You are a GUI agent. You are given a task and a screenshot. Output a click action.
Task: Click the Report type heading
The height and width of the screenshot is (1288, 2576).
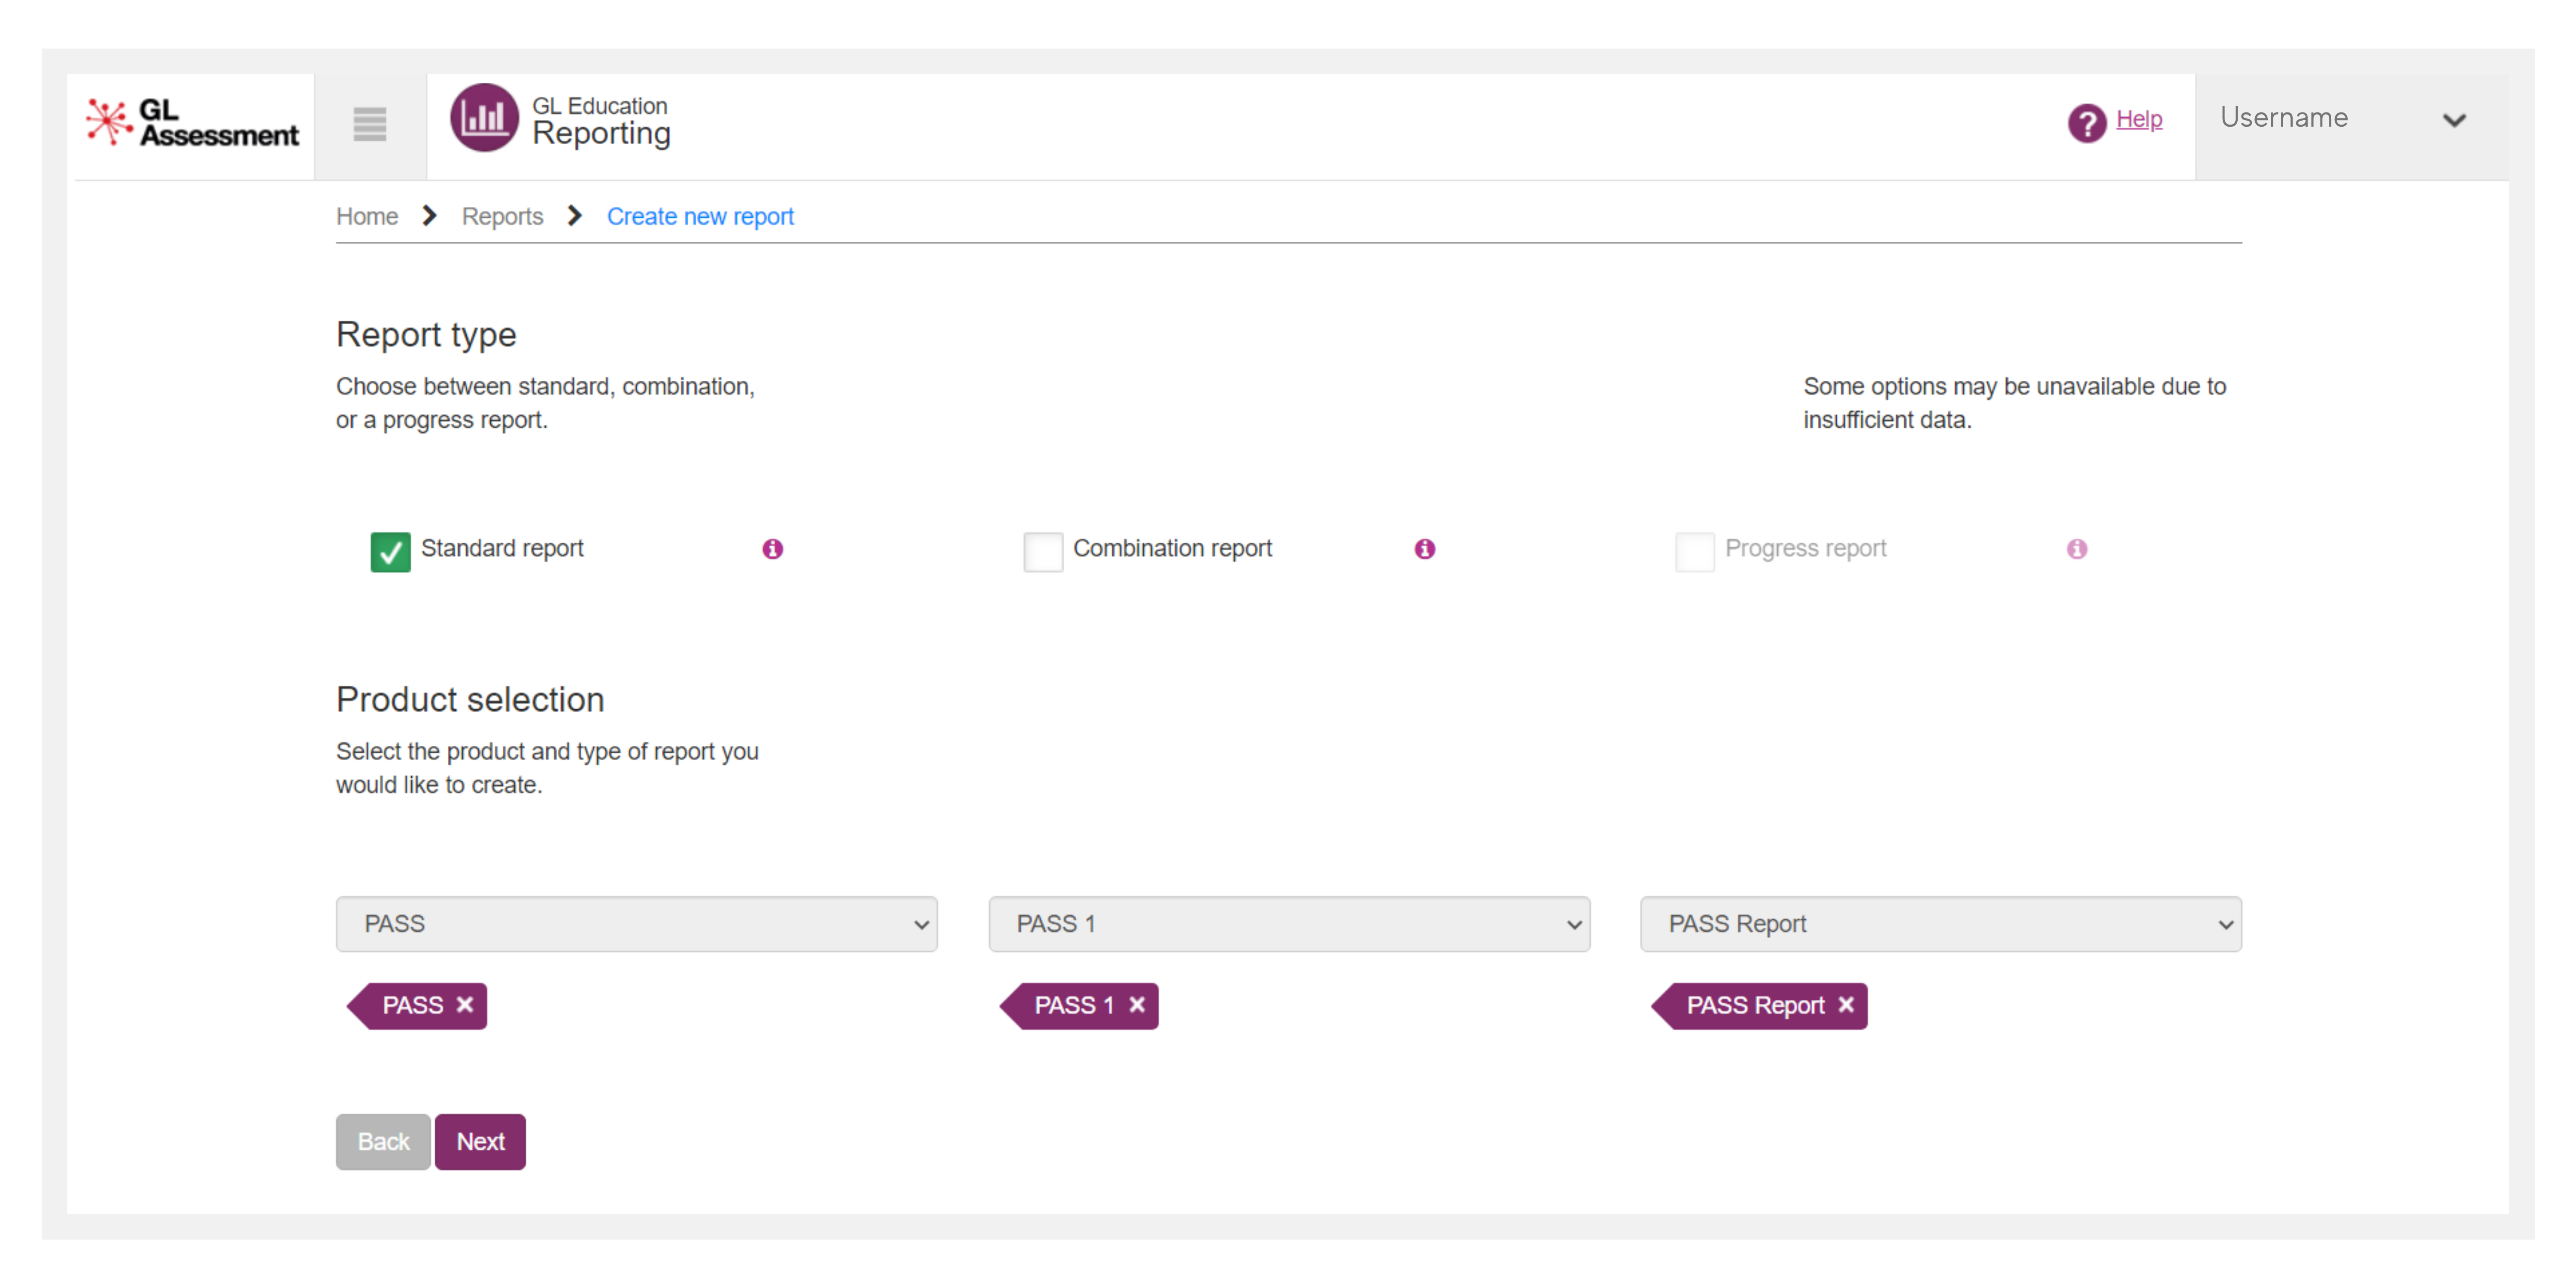click(x=426, y=334)
